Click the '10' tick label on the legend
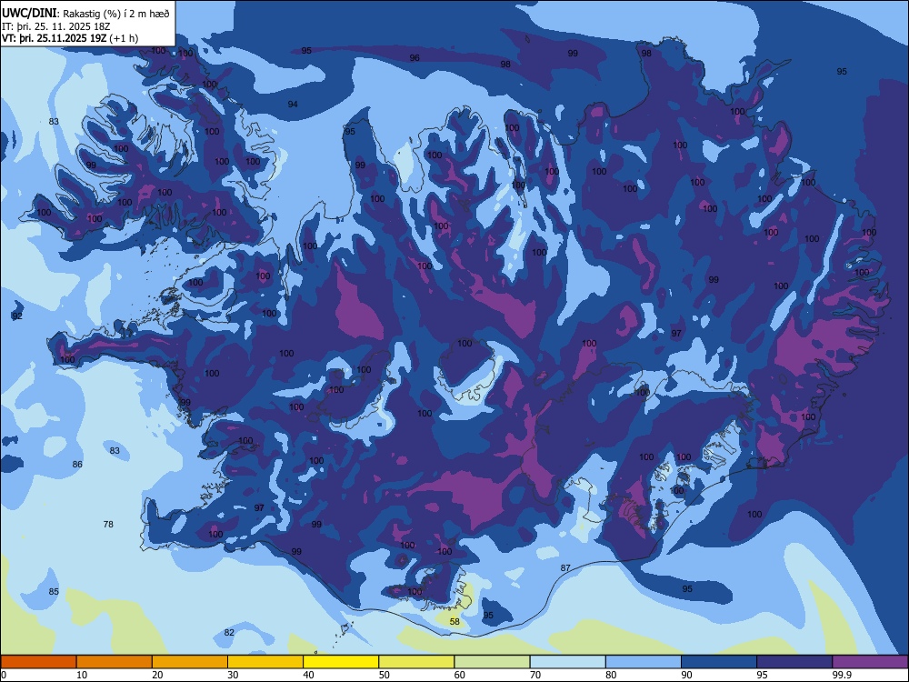 [x=82, y=675]
